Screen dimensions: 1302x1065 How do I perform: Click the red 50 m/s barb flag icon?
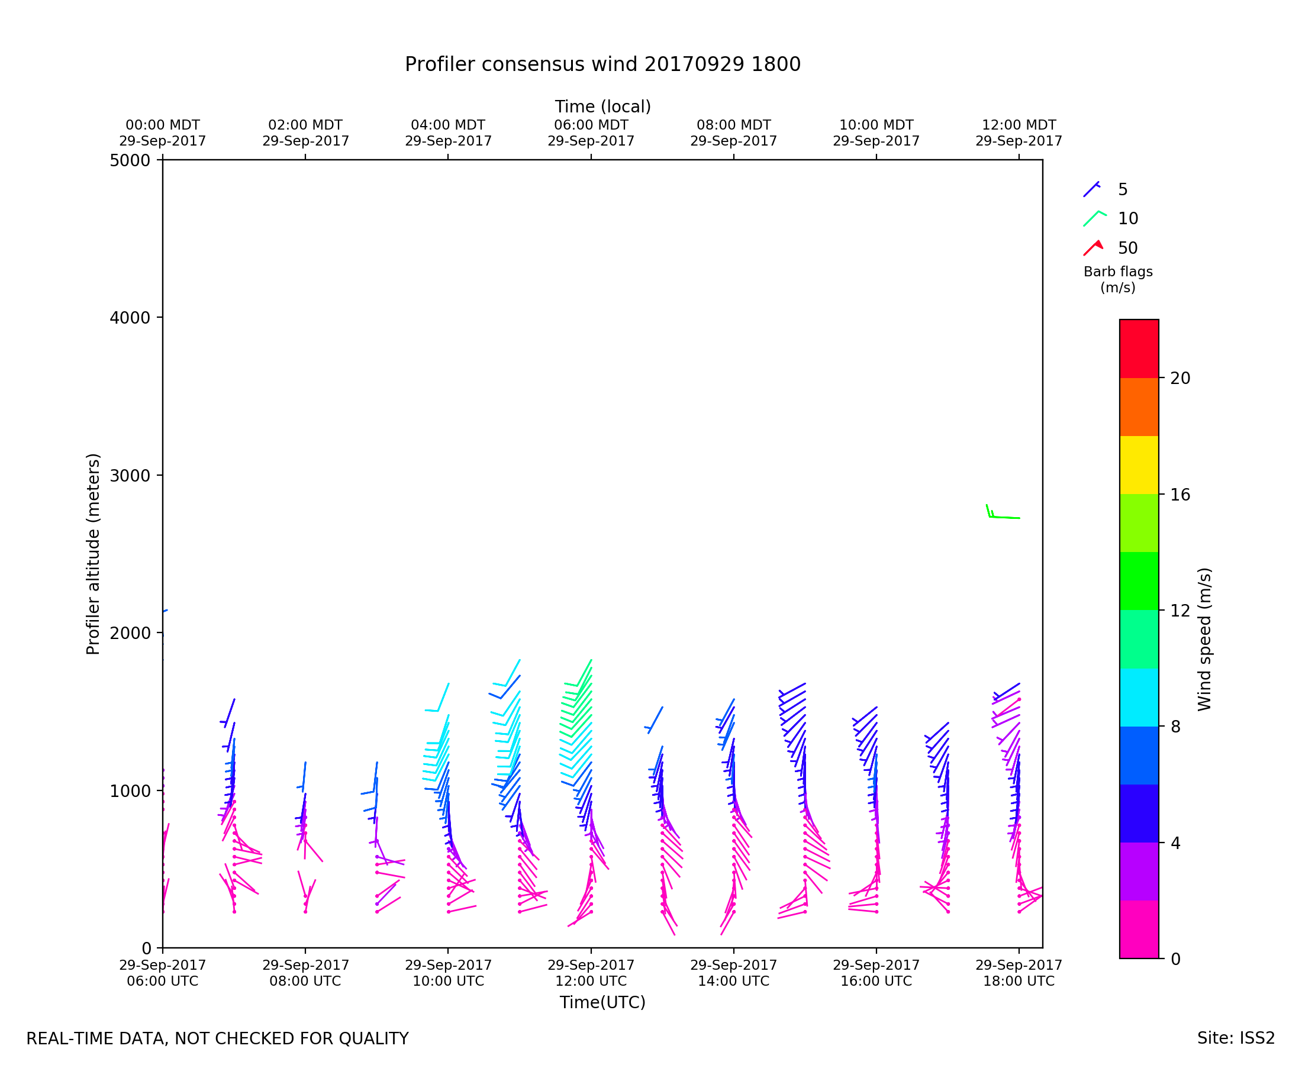point(1092,248)
